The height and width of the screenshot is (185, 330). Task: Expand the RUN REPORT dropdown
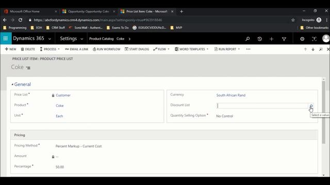(239, 49)
